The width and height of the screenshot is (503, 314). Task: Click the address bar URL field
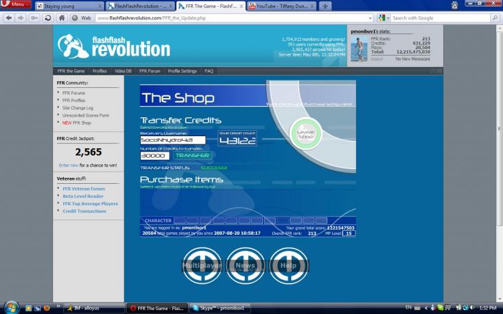click(x=231, y=18)
